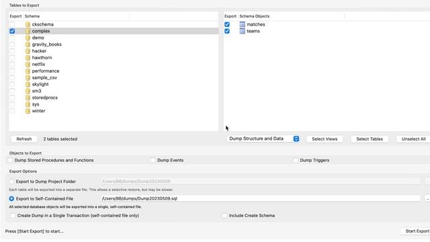Uncheck the complex schema export checkbox
This screenshot has height=242, width=430.
(12, 31)
